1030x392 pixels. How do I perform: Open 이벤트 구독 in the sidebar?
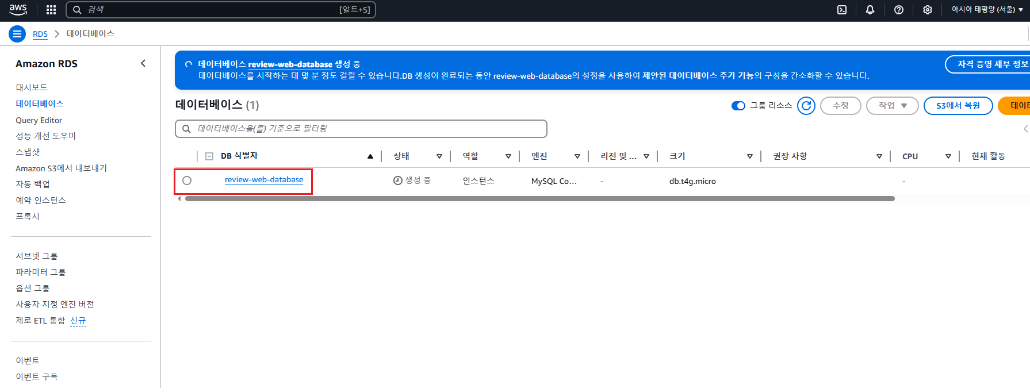[x=37, y=376]
